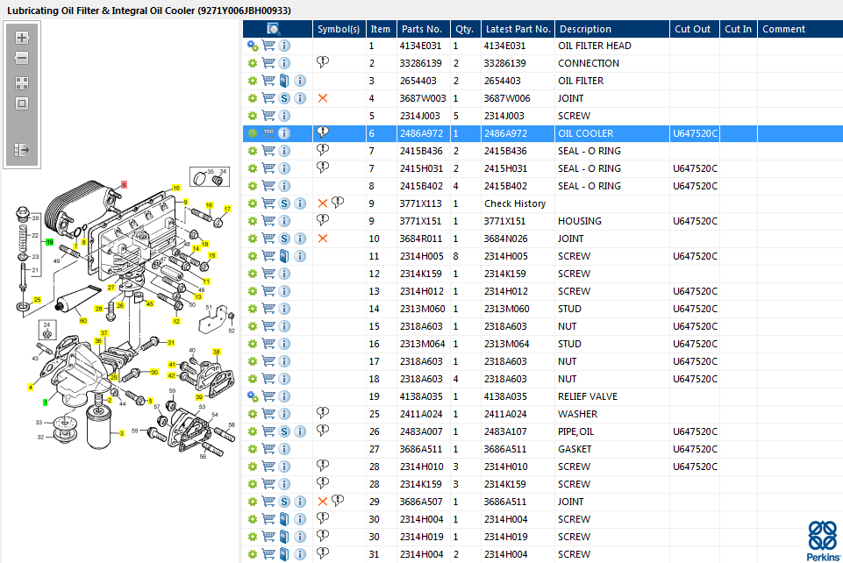Select part number '2313M064' cell
This screenshot has height=563, width=843.
point(422,344)
